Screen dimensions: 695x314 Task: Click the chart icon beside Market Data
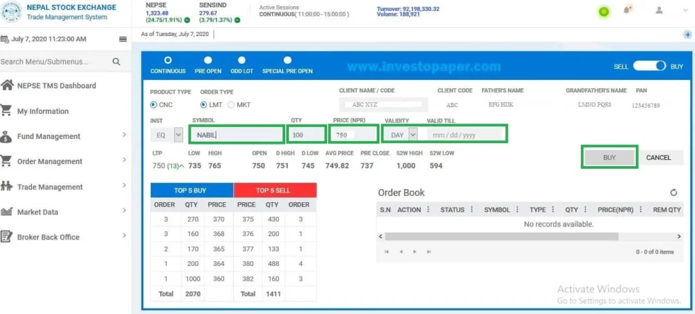pos(6,212)
